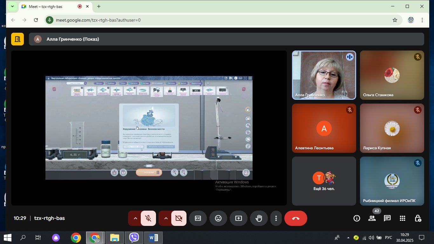Screen dimensions: 434x244
Task: Open the Windows Start menu
Action: 8,237
